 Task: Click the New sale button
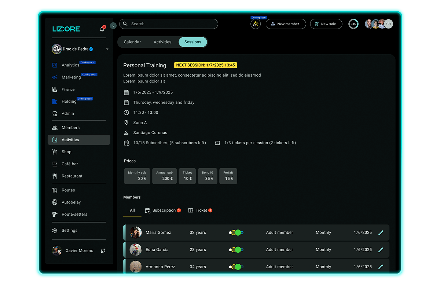click(x=326, y=24)
